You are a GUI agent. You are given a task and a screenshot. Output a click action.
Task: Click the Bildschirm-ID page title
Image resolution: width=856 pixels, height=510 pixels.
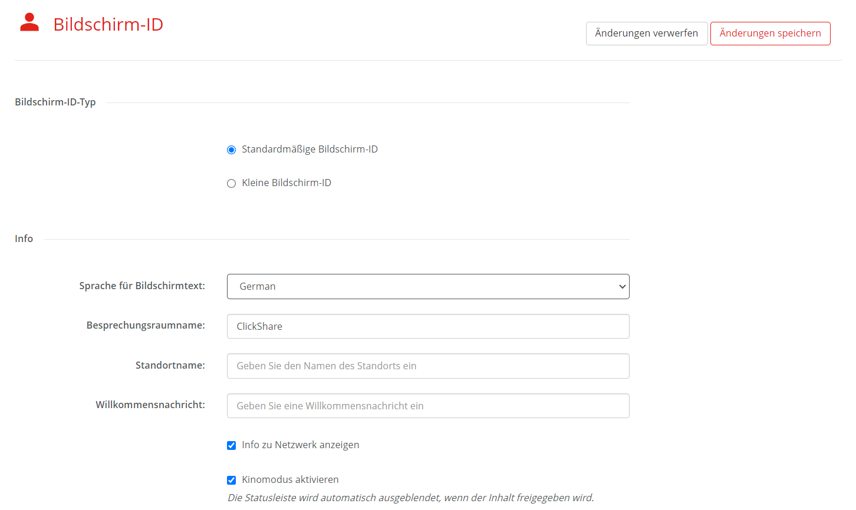click(108, 24)
